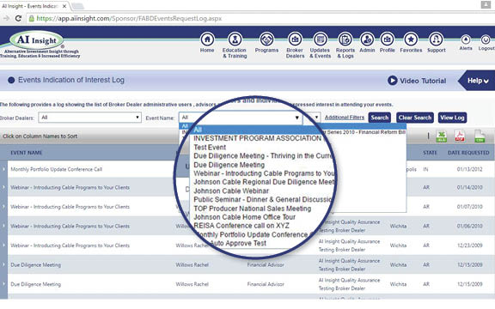The height and width of the screenshot is (309, 495).
Task: Open the Broker Dealers dropdown
Action: pos(89,118)
